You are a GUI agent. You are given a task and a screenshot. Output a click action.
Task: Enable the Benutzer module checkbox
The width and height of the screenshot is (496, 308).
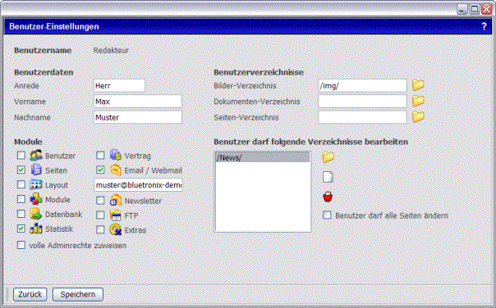tap(21, 156)
